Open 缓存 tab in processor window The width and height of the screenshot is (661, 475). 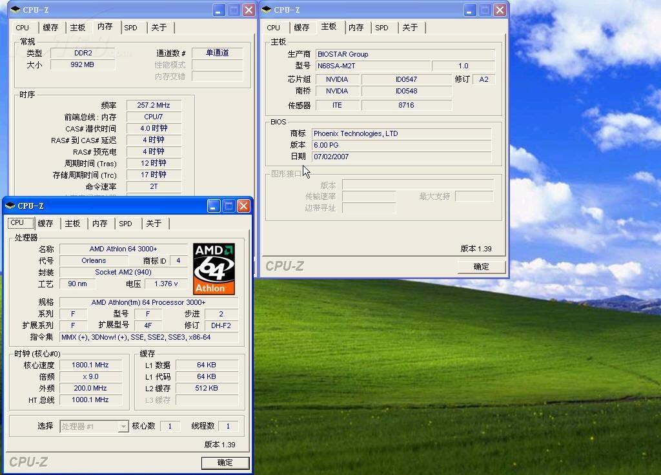[46, 224]
